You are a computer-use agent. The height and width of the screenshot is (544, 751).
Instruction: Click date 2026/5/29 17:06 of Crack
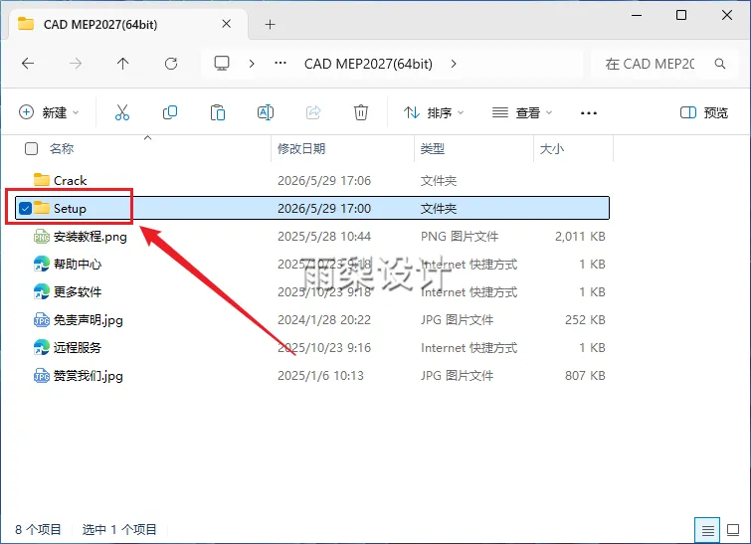point(324,181)
